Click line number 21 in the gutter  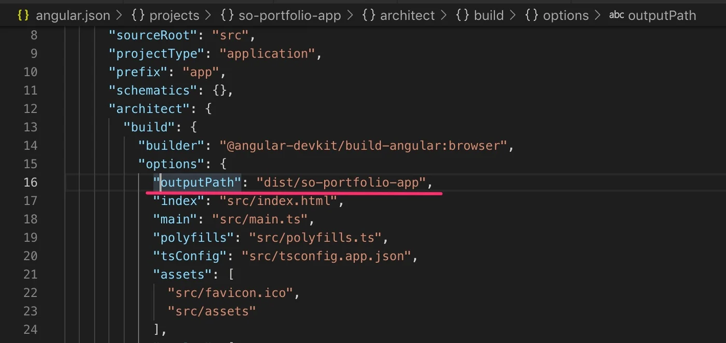(x=31, y=274)
